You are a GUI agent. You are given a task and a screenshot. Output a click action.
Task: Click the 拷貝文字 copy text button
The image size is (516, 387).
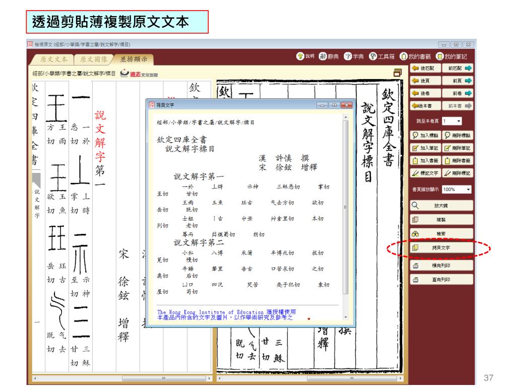click(x=441, y=248)
